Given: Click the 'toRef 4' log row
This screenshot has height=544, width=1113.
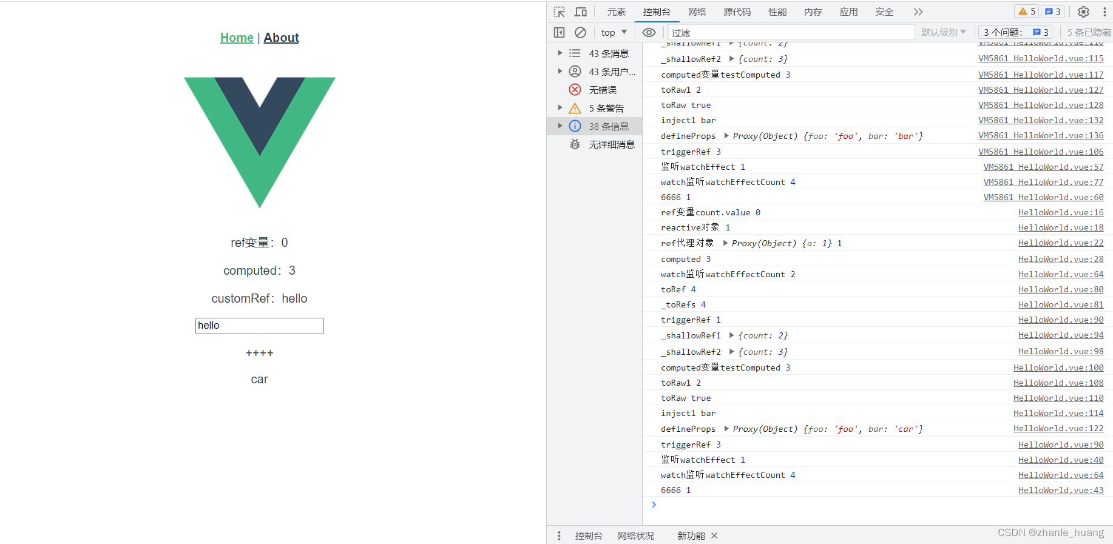Looking at the screenshot, I should [x=878, y=289].
